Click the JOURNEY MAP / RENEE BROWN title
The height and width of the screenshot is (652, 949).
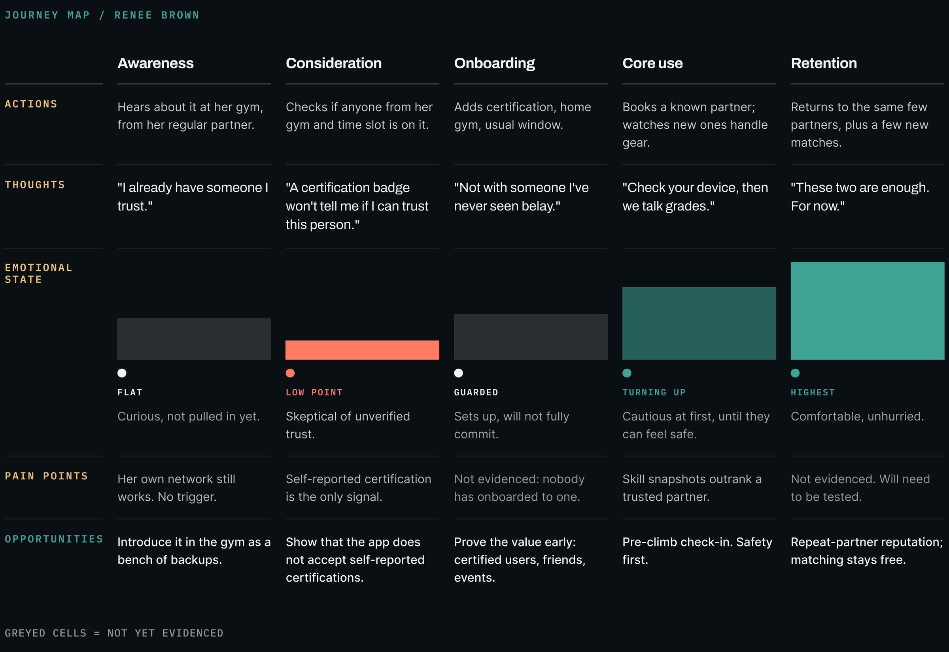point(102,15)
